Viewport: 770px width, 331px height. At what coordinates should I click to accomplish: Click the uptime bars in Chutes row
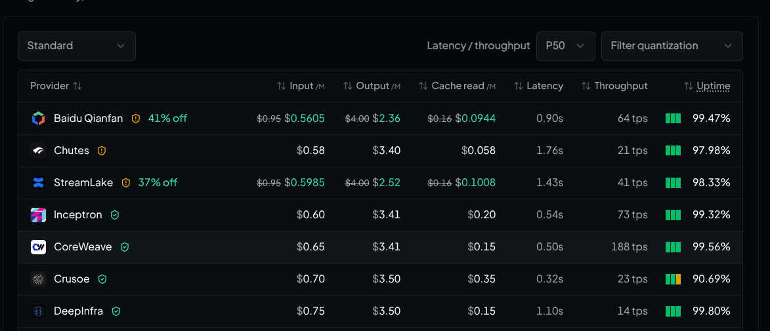click(674, 151)
